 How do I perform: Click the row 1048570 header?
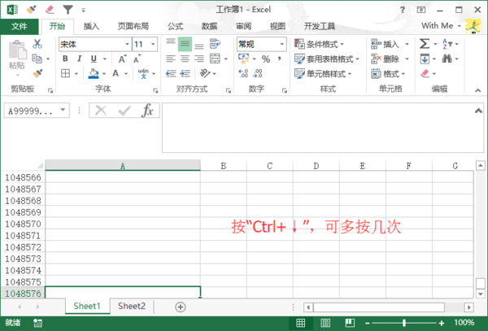[23, 224]
